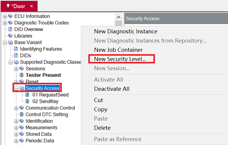
Task: Expand the ECU Information node
Action: 5,16
